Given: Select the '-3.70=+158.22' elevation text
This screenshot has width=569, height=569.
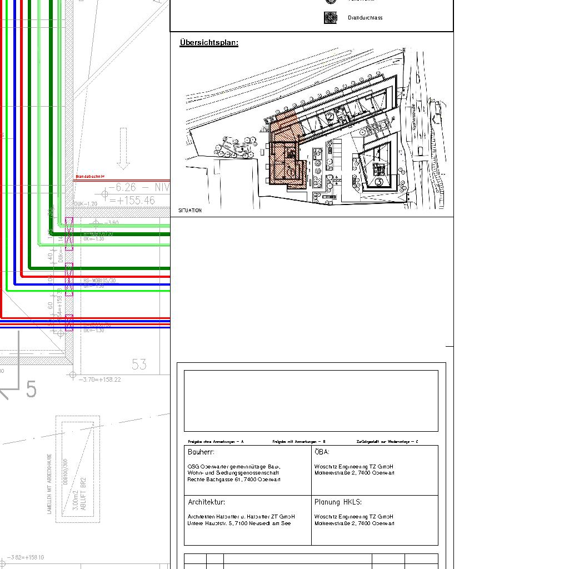Looking at the screenshot, I should [100, 380].
